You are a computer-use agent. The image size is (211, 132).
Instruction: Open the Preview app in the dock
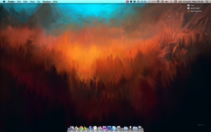(118, 128)
